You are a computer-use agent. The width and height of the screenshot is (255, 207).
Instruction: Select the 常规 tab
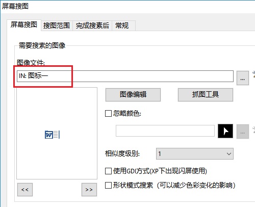pos(124,25)
